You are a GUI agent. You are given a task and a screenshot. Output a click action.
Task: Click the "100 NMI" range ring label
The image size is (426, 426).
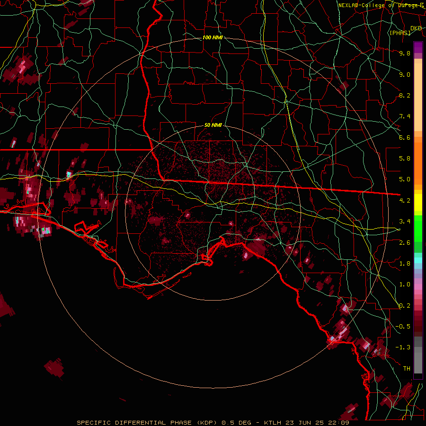pos(213,37)
